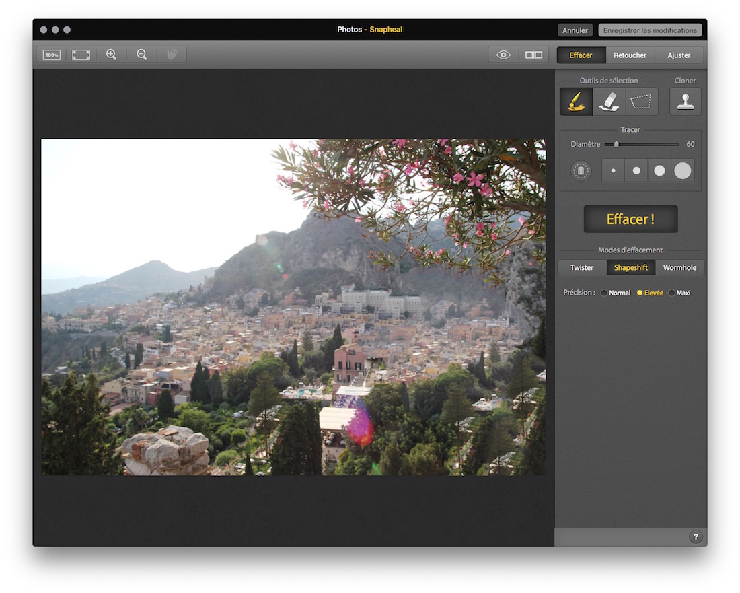This screenshot has width=740, height=593.
Task: Adjust the Diamètre slider handle
Action: [616, 144]
